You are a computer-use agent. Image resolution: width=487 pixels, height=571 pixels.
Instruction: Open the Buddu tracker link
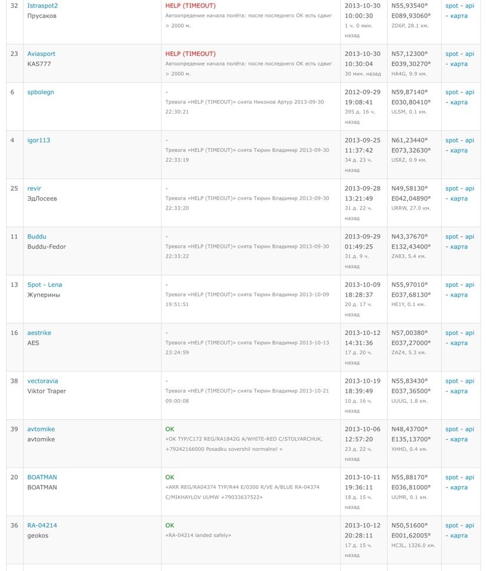37,237
